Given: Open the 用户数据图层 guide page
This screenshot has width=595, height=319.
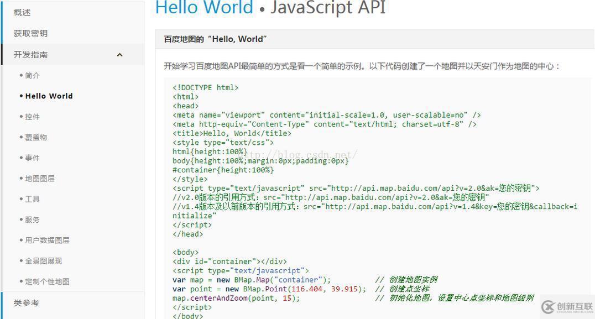Looking at the screenshot, I should [x=47, y=240].
